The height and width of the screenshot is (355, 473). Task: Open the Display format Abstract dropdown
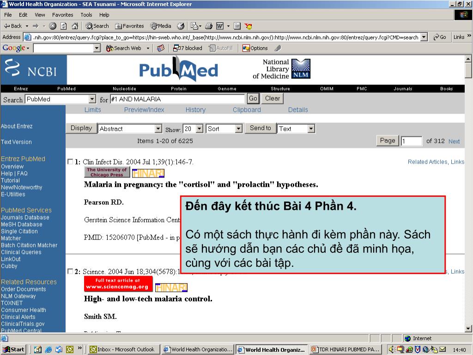[x=158, y=129]
